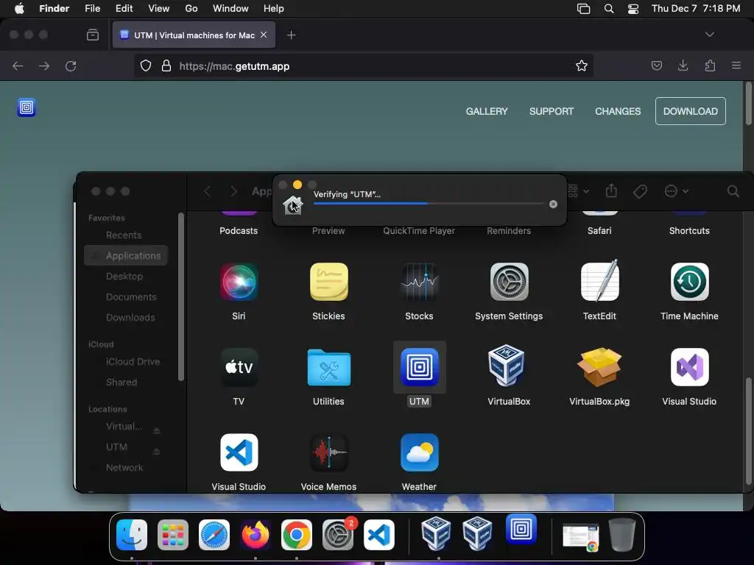The height and width of the screenshot is (565, 754).
Task: Open the Edit menu
Action: point(124,9)
